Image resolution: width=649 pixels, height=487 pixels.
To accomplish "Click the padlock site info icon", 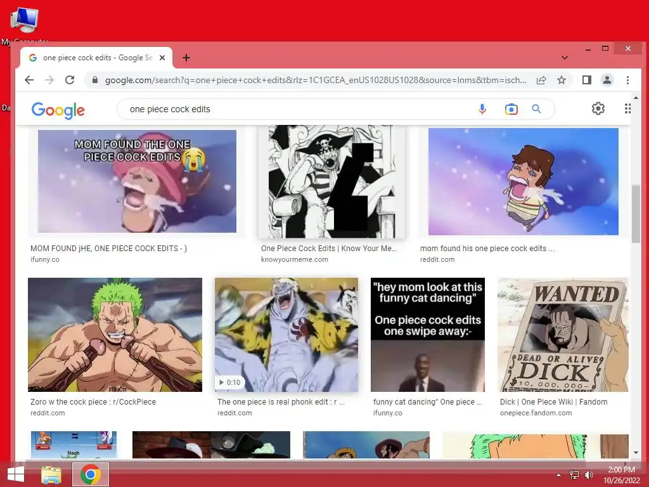I will [95, 80].
